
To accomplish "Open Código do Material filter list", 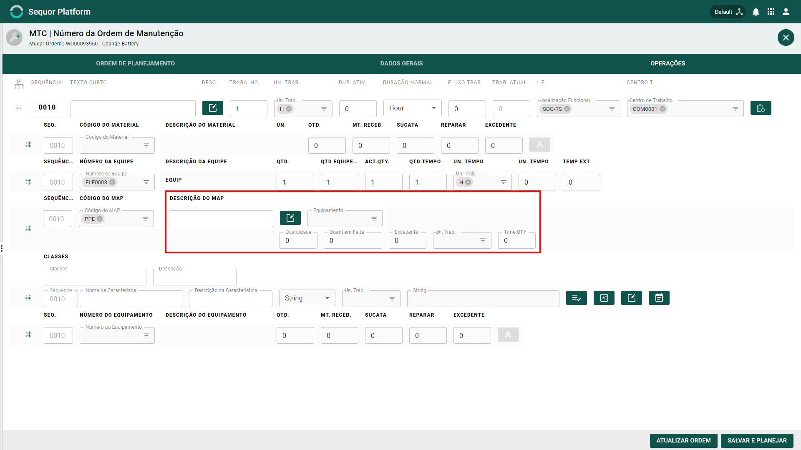I will pyautogui.click(x=146, y=145).
